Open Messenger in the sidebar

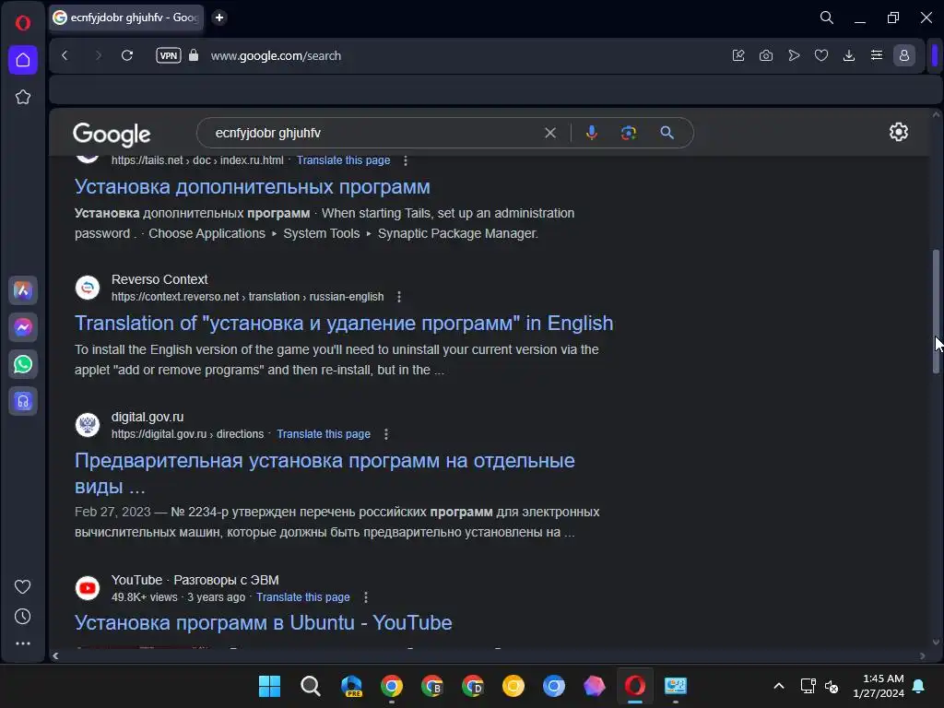pos(23,327)
